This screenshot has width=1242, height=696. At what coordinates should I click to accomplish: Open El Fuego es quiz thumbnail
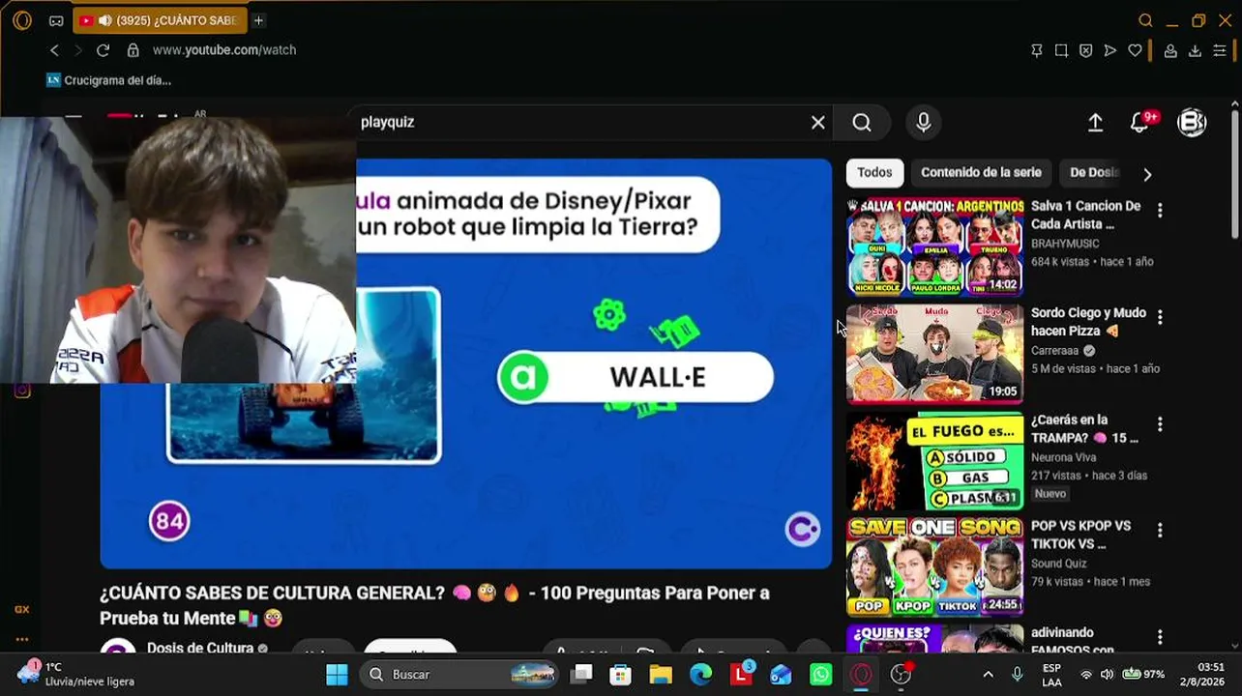click(x=934, y=461)
